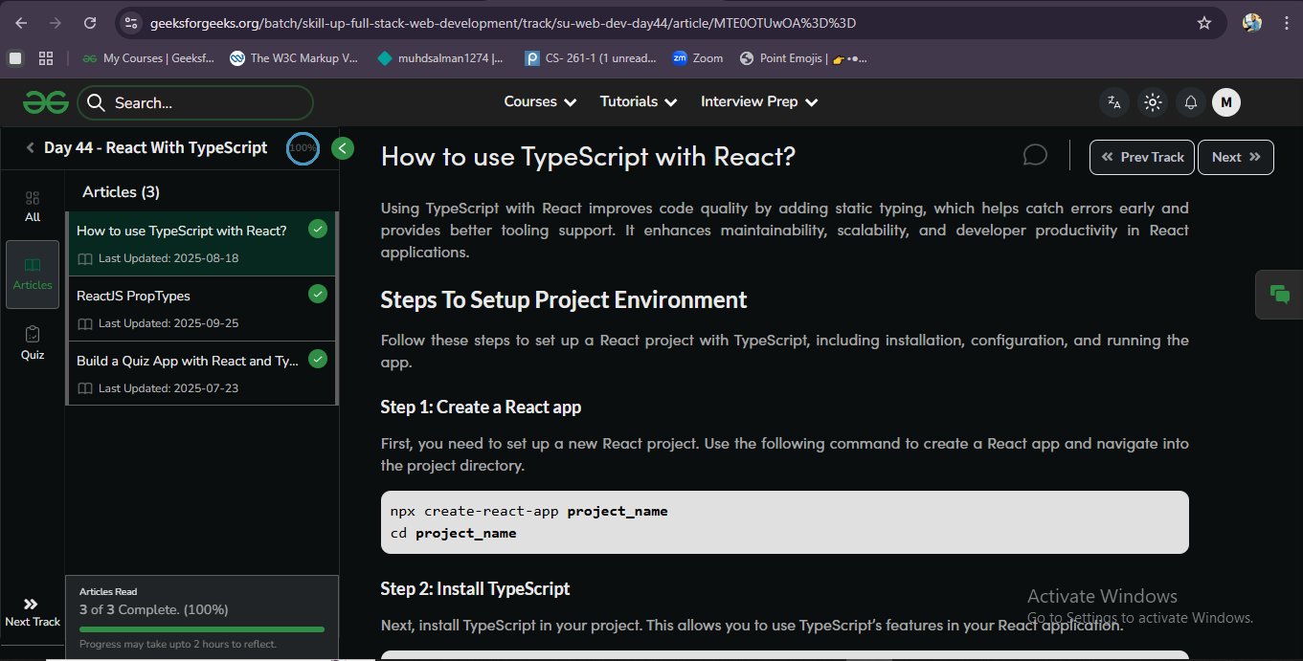Expand the Interview Prep dropdown
This screenshot has height=661, width=1303.
760,101
